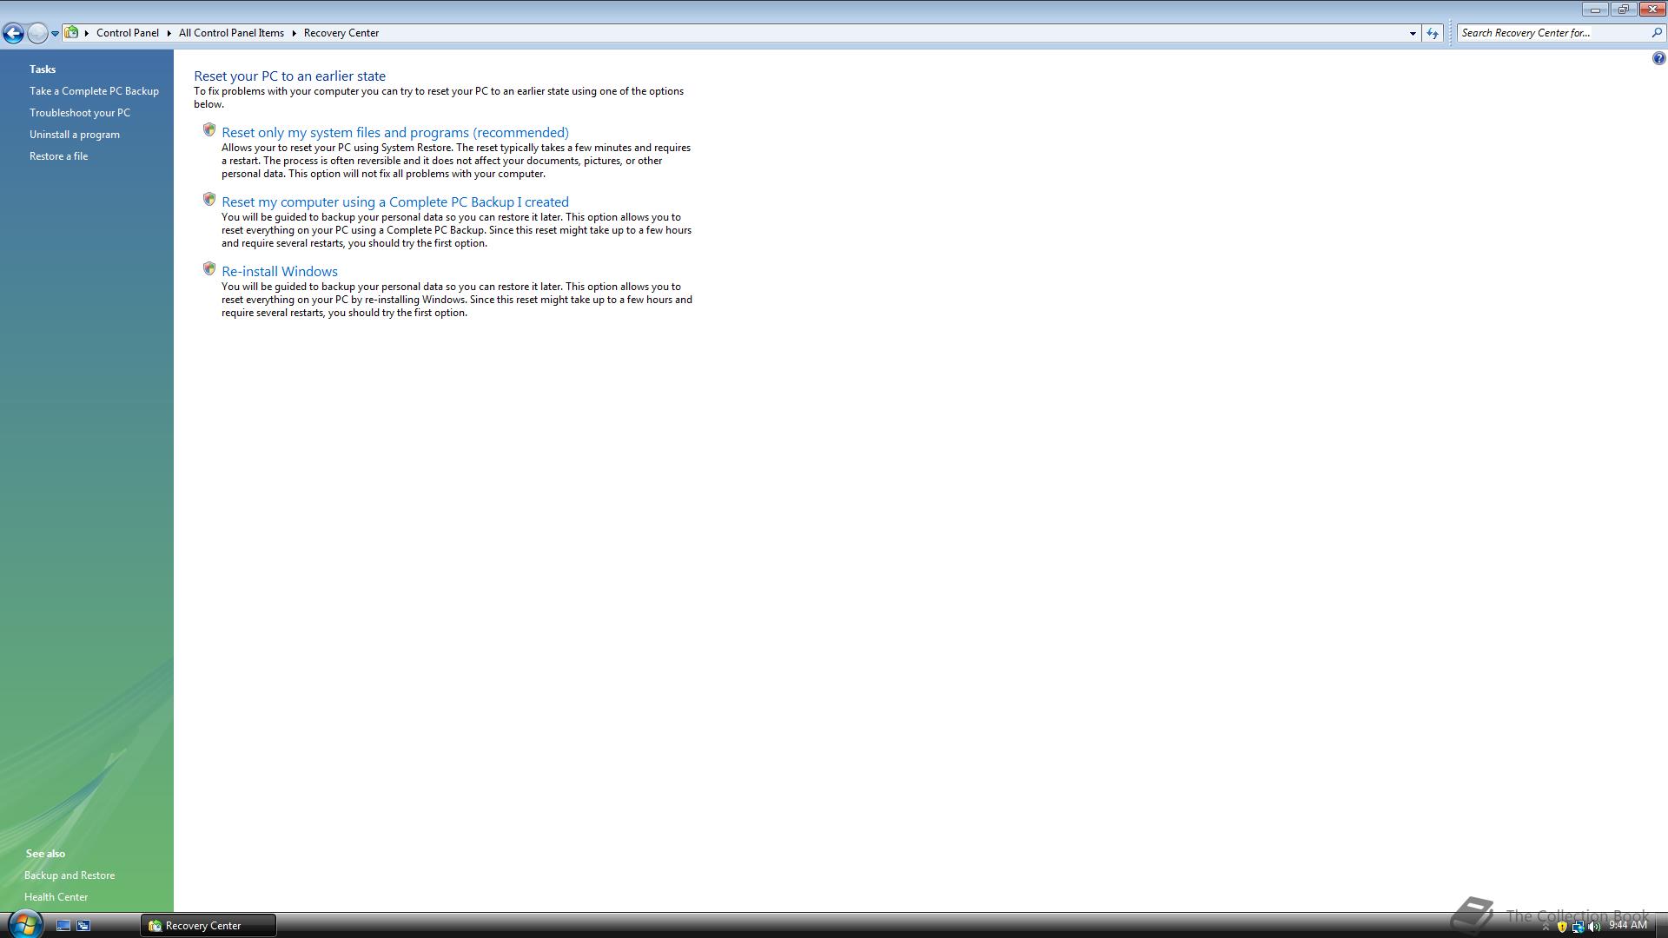Click the search magnifier icon
1668x938 pixels.
tap(1656, 33)
